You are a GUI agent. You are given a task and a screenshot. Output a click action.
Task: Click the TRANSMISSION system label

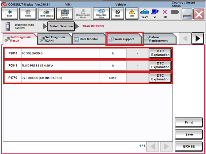(x=93, y=26)
